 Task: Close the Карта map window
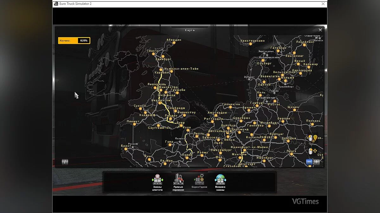click(320, 30)
